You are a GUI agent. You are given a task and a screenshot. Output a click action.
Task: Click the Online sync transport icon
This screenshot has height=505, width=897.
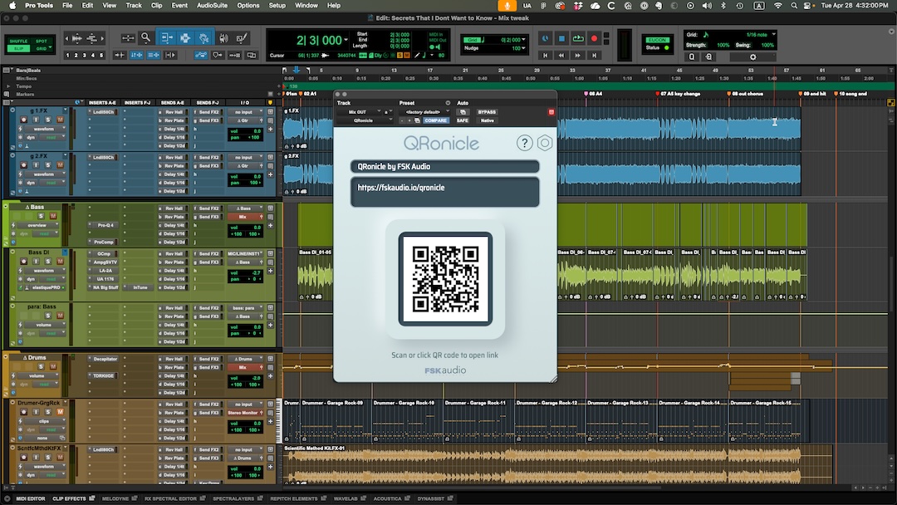click(x=545, y=38)
